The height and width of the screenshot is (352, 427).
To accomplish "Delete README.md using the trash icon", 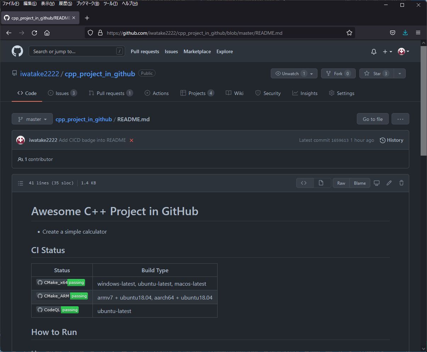I will point(401,183).
